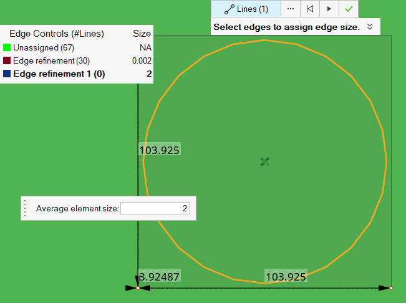406x303 pixels.
Task: Confirm with the green checkmark
Action: click(x=349, y=9)
